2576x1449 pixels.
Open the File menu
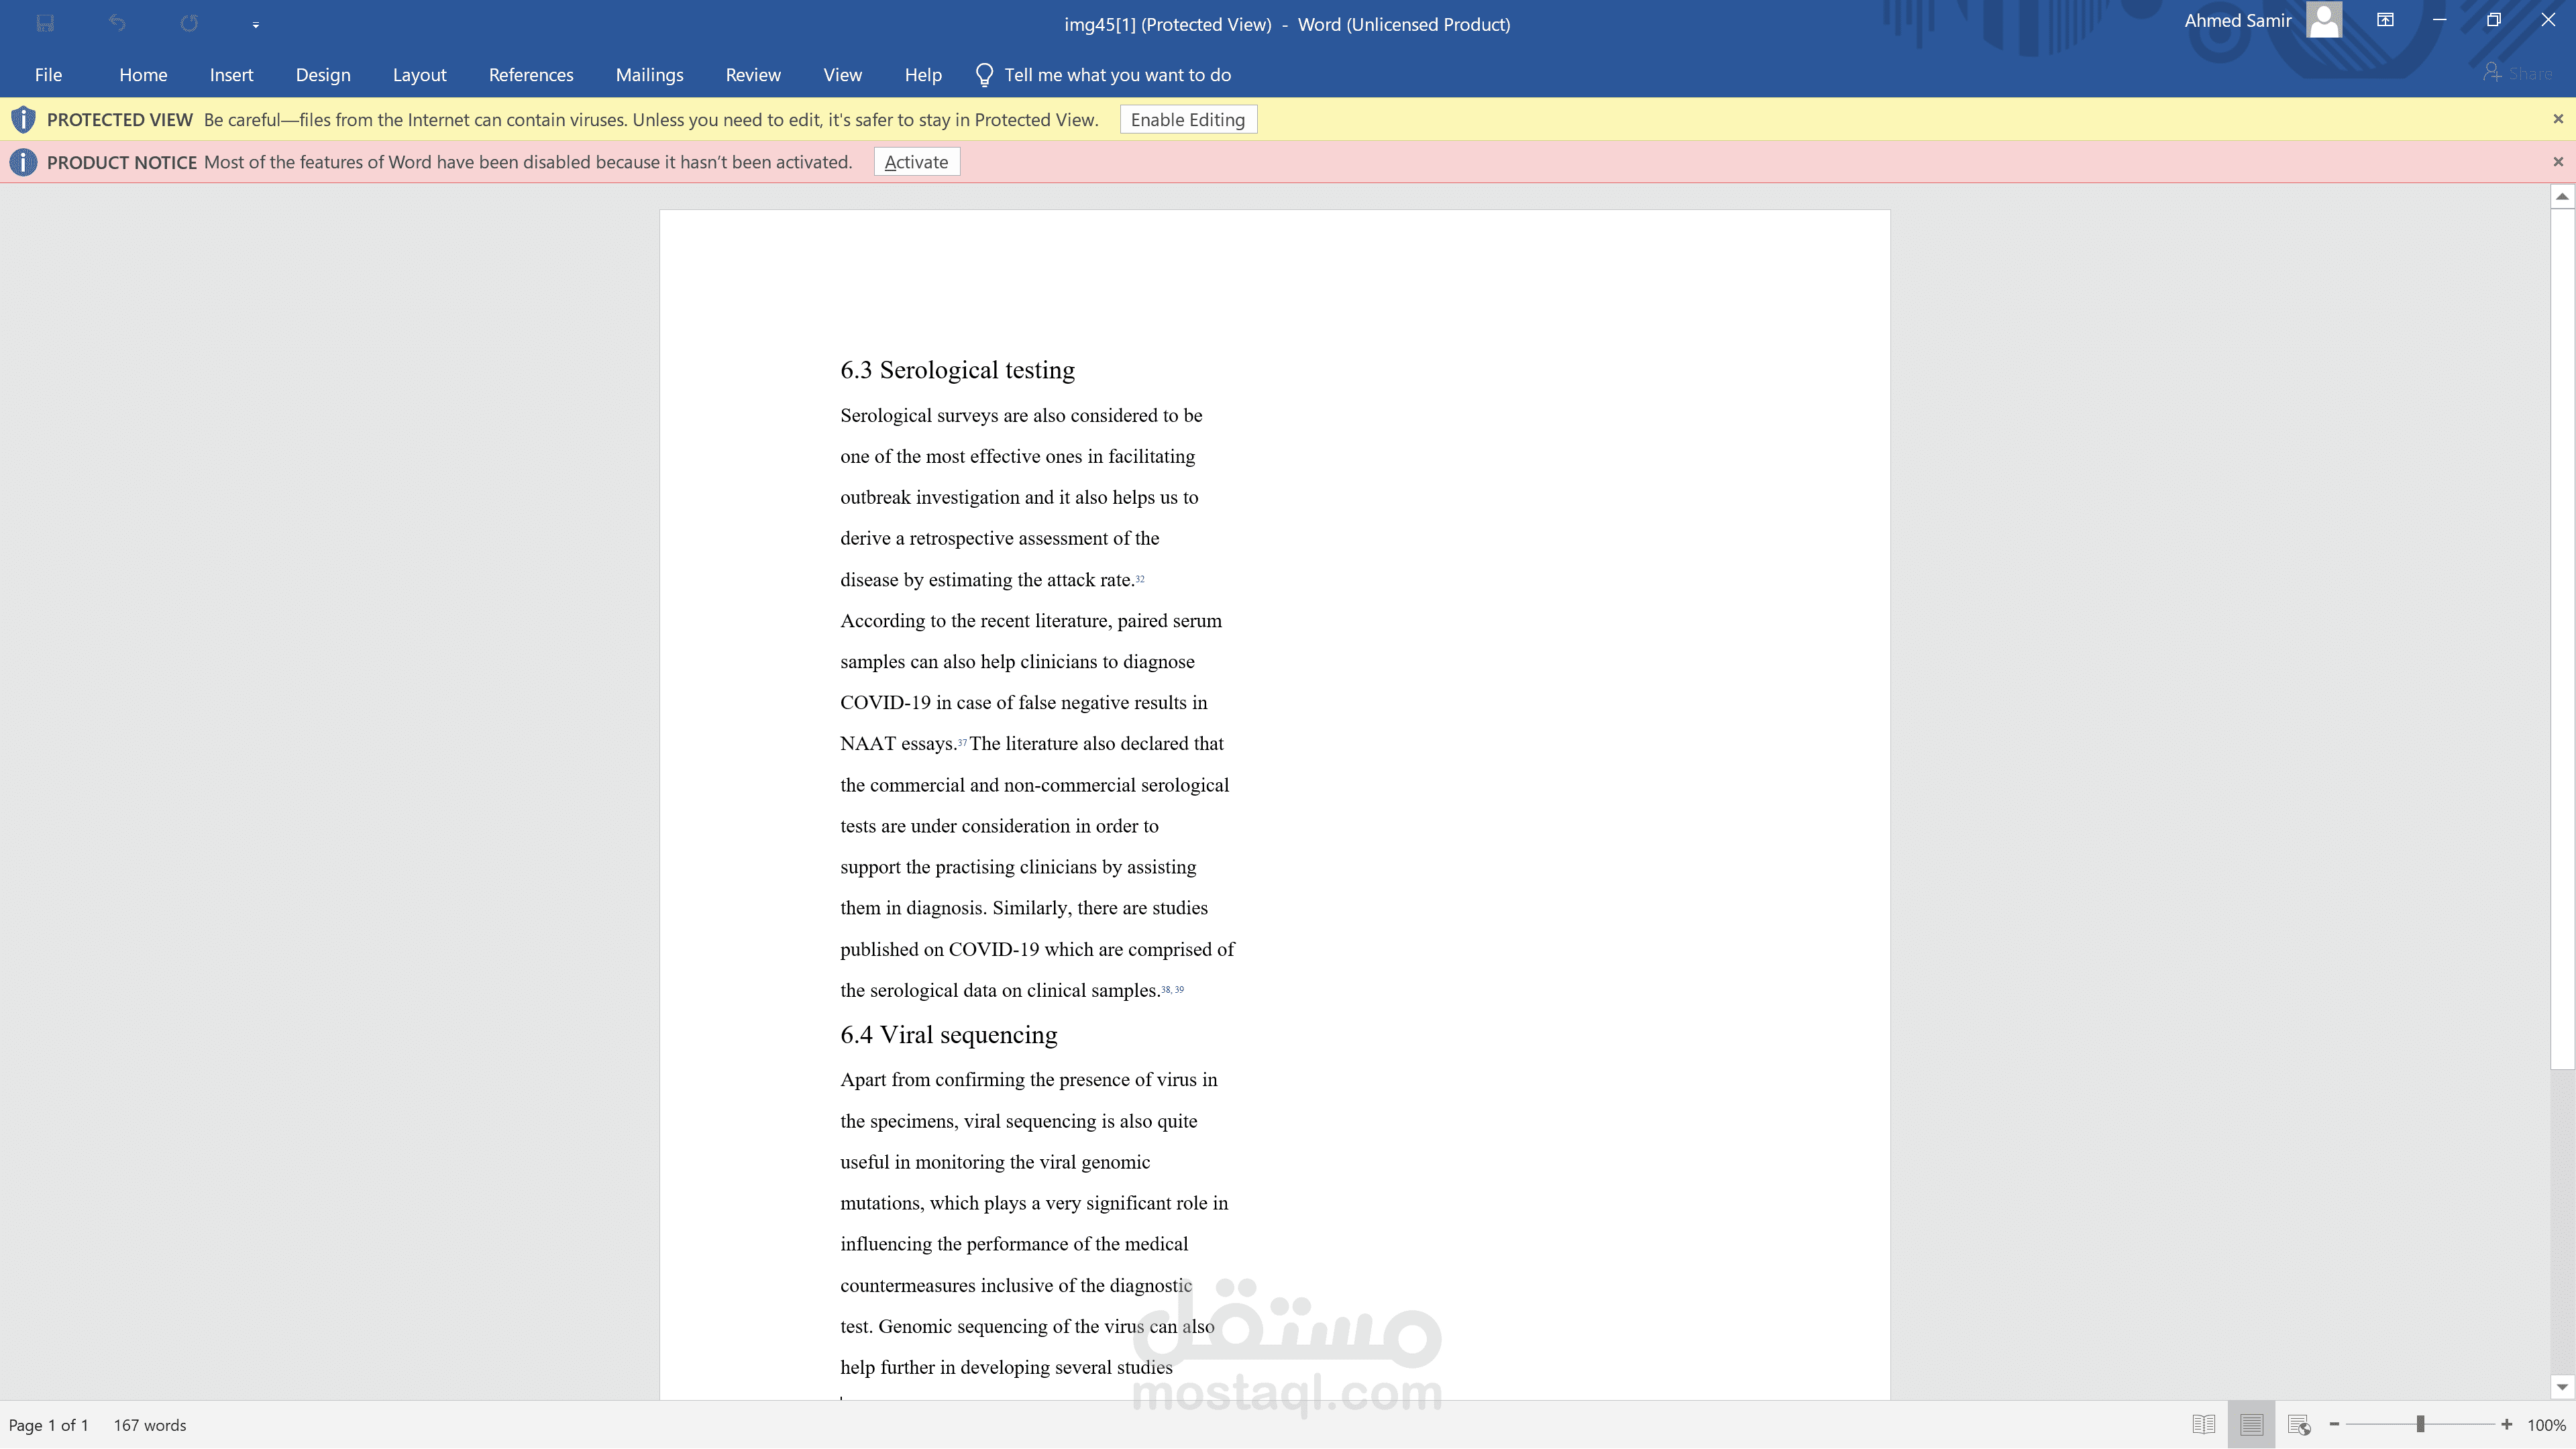click(x=48, y=75)
